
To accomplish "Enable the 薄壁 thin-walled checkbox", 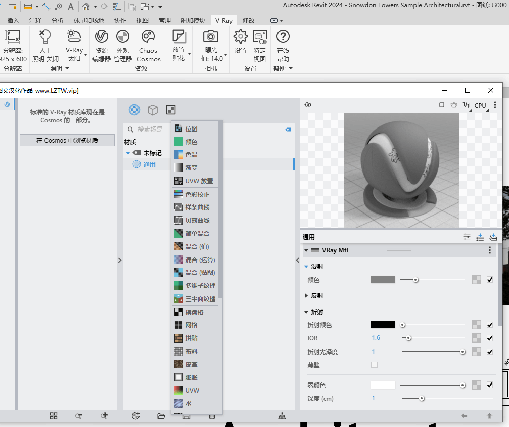I will coord(374,365).
